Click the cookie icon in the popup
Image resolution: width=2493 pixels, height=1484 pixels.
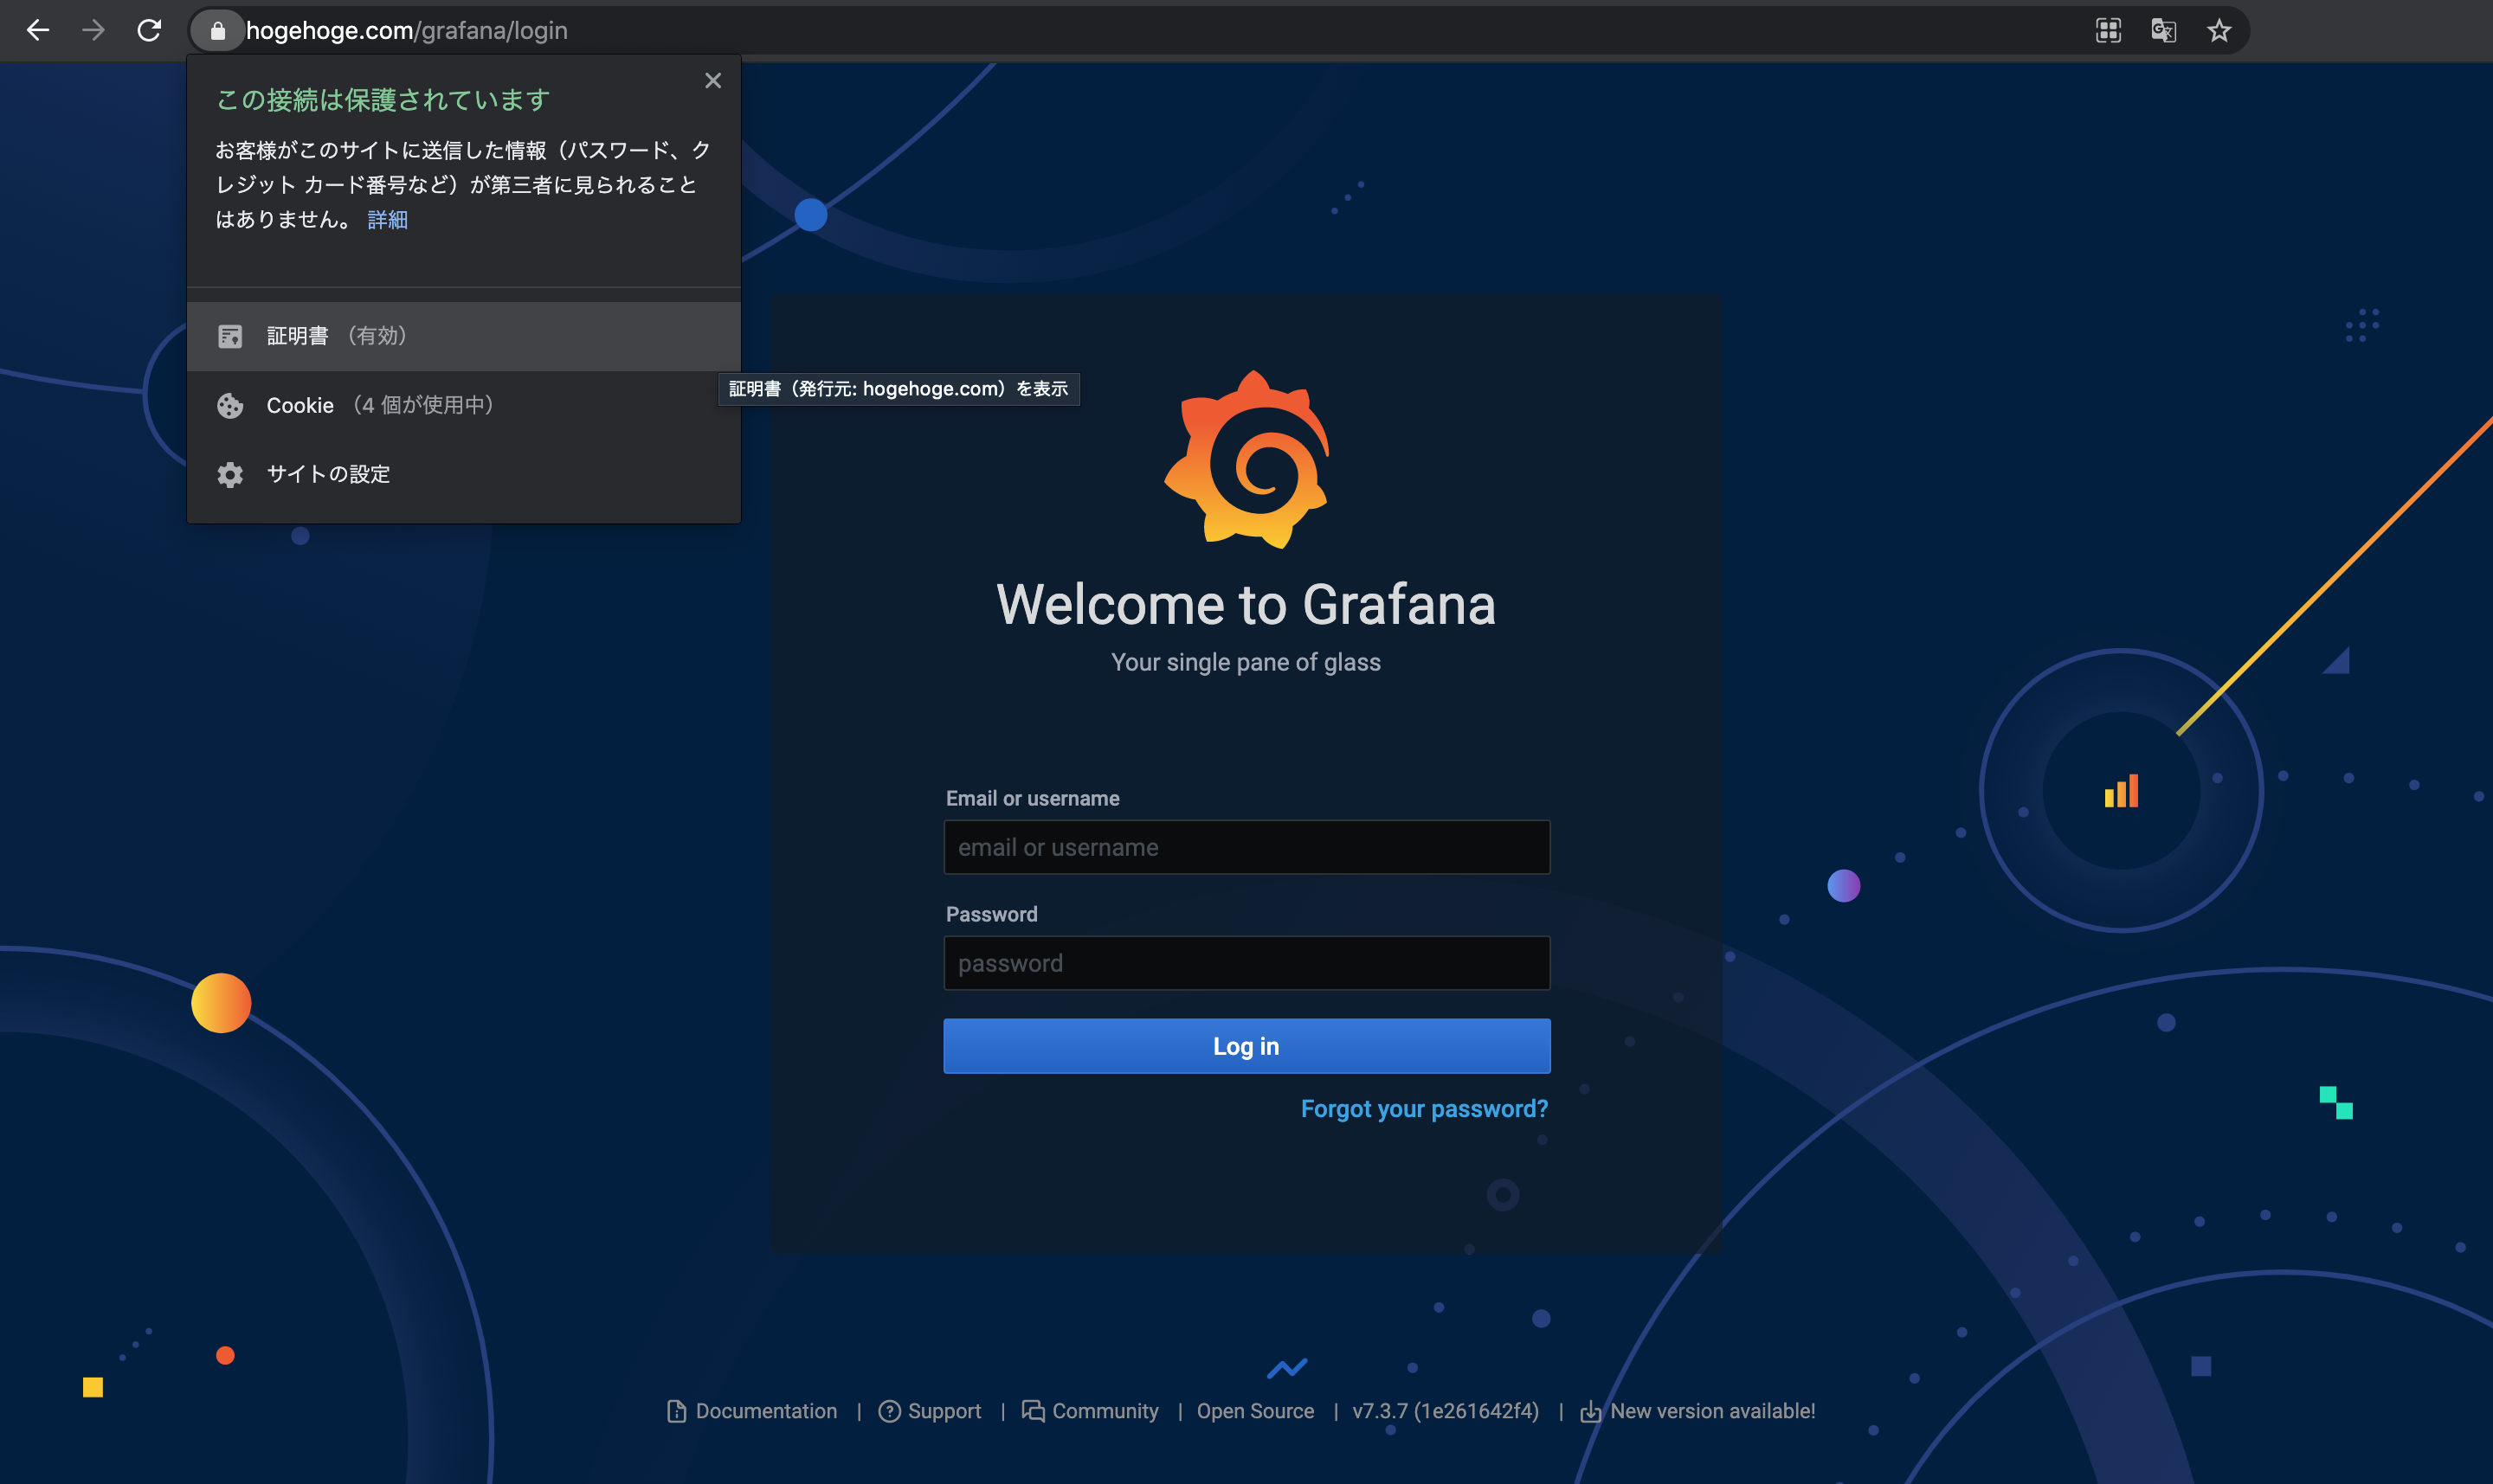(x=230, y=405)
